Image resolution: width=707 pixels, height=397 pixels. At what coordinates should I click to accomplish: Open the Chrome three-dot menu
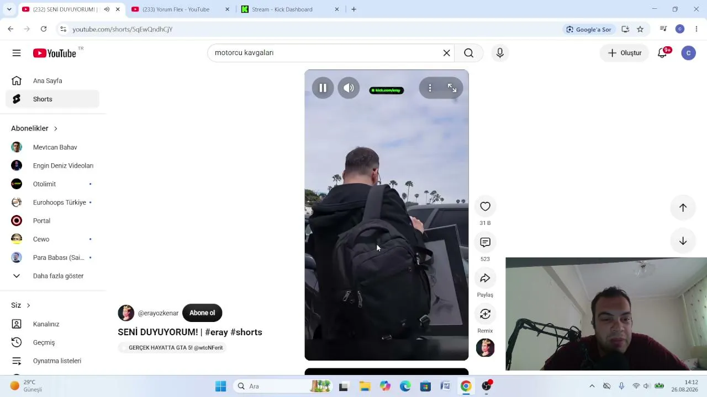point(697,29)
